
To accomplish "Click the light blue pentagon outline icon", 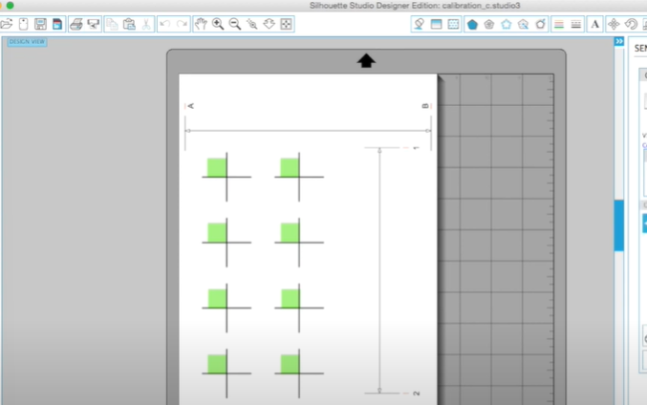I will click(507, 24).
